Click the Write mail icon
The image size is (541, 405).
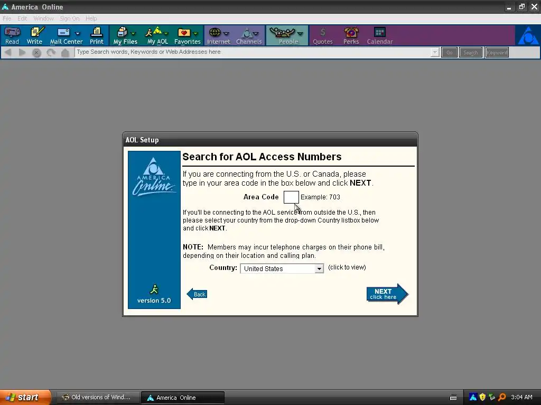(34, 35)
